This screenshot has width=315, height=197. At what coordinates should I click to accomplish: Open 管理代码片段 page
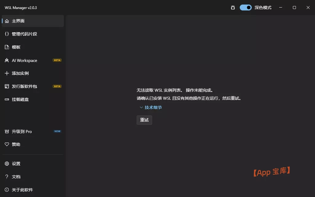coord(24,34)
